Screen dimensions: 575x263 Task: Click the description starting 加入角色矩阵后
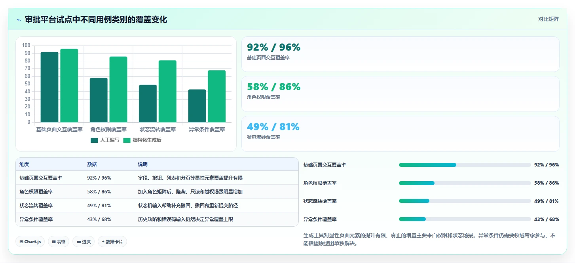[190, 192]
